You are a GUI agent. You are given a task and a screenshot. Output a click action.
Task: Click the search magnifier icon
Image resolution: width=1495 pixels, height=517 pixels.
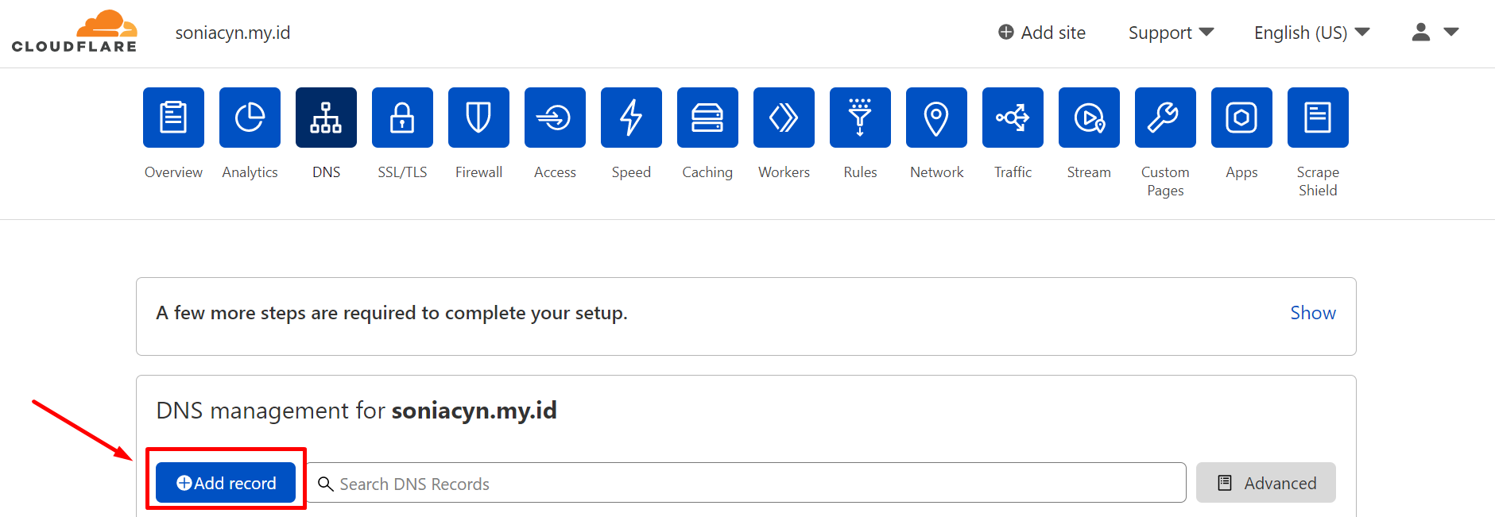pyautogui.click(x=325, y=484)
